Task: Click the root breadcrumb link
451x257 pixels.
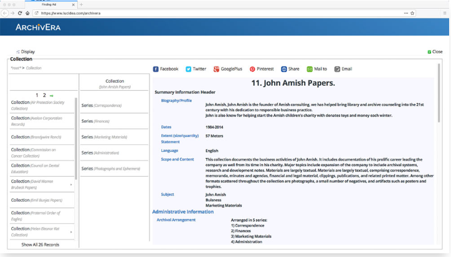Action: [16, 68]
